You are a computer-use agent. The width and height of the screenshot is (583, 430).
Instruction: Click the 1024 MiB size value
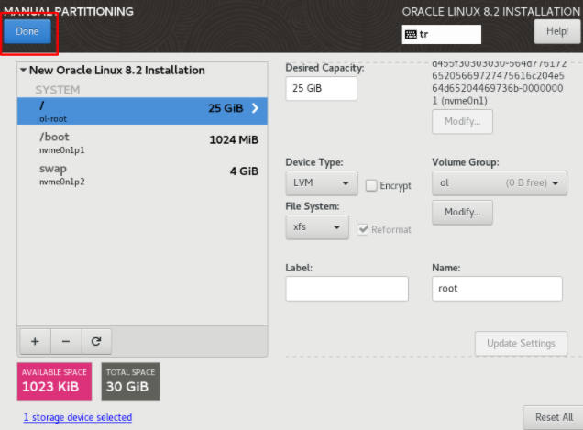pyautogui.click(x=234, y=140)
